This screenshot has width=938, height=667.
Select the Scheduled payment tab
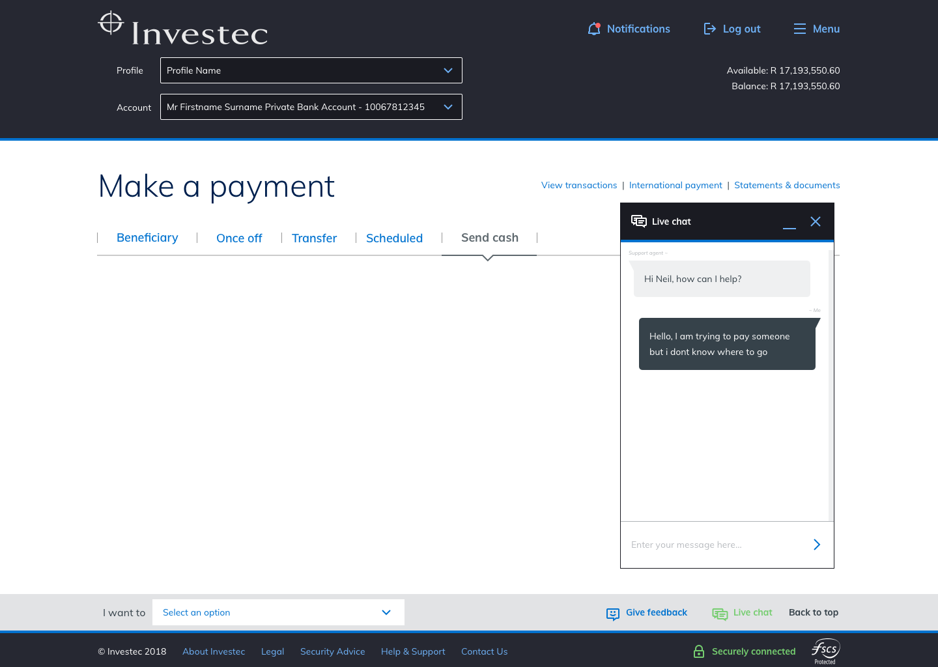(x=394, y=238)
